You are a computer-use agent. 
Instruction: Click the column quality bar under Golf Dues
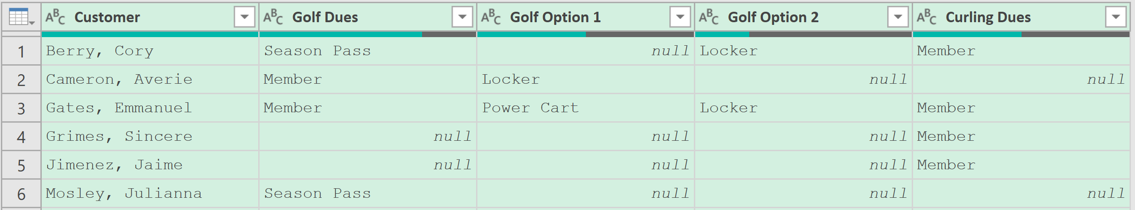(368, 34)
